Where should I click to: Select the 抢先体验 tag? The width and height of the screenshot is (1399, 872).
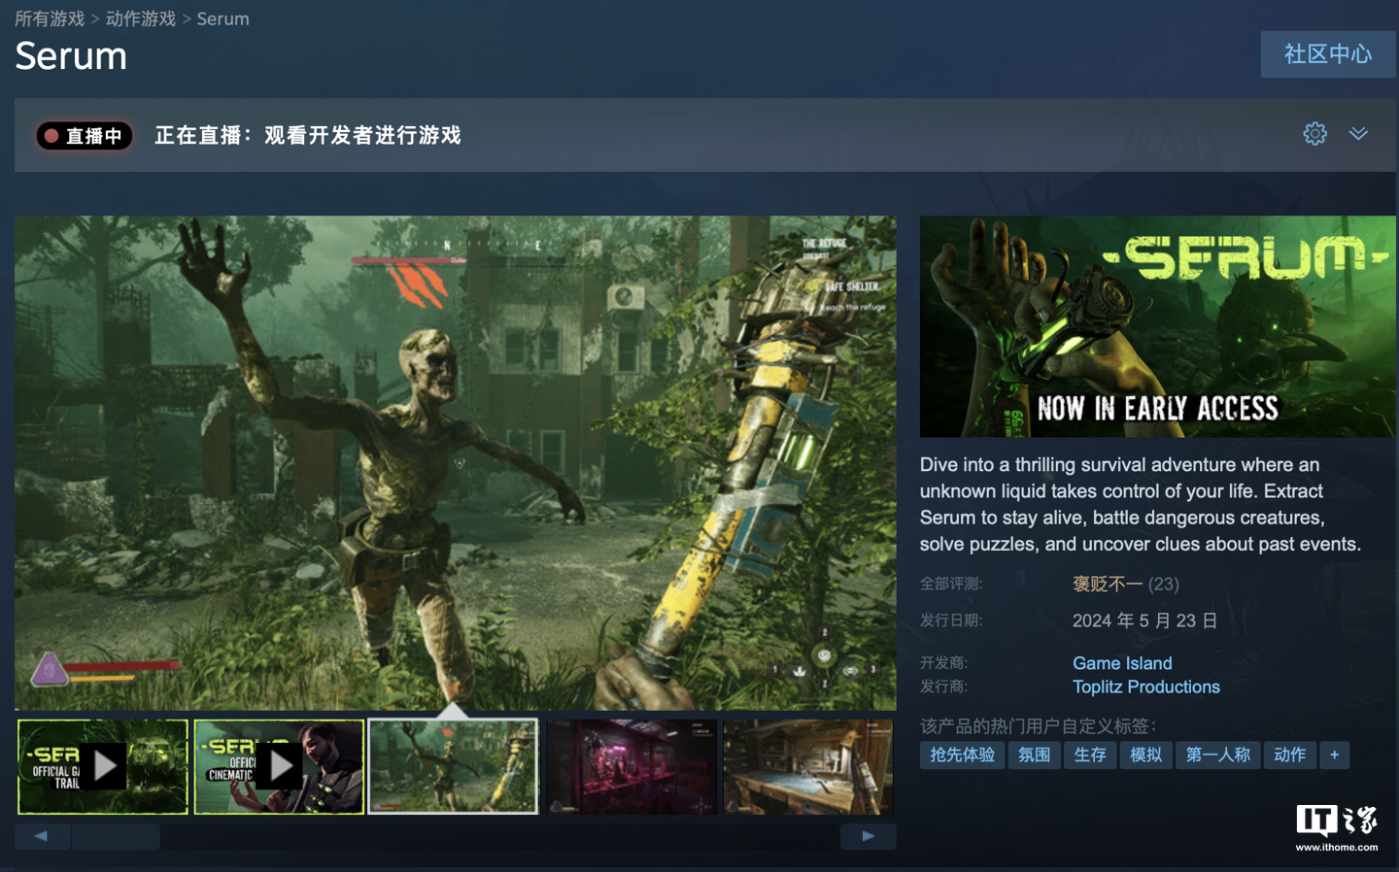[963, 755]
